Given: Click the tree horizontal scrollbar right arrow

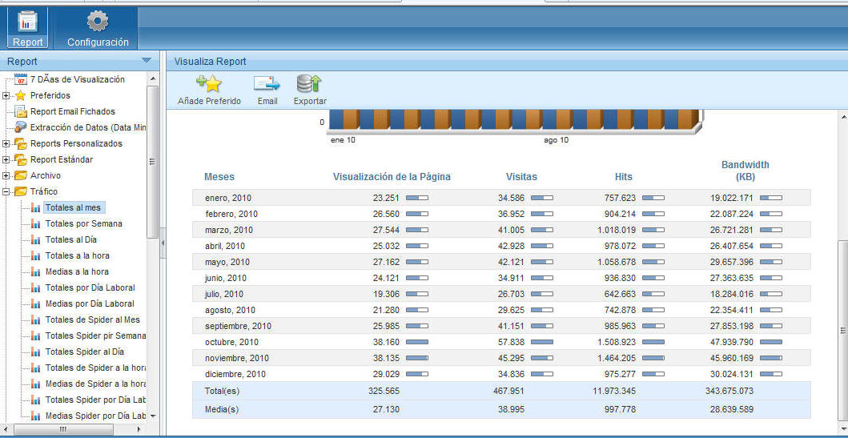Looking at the screenshot, I should pyautogui.click(x=139, y=429).
